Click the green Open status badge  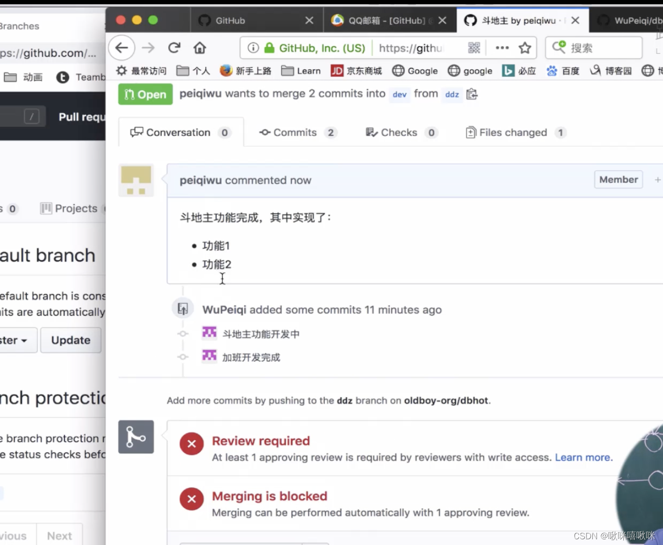click(x=145, y=94)
